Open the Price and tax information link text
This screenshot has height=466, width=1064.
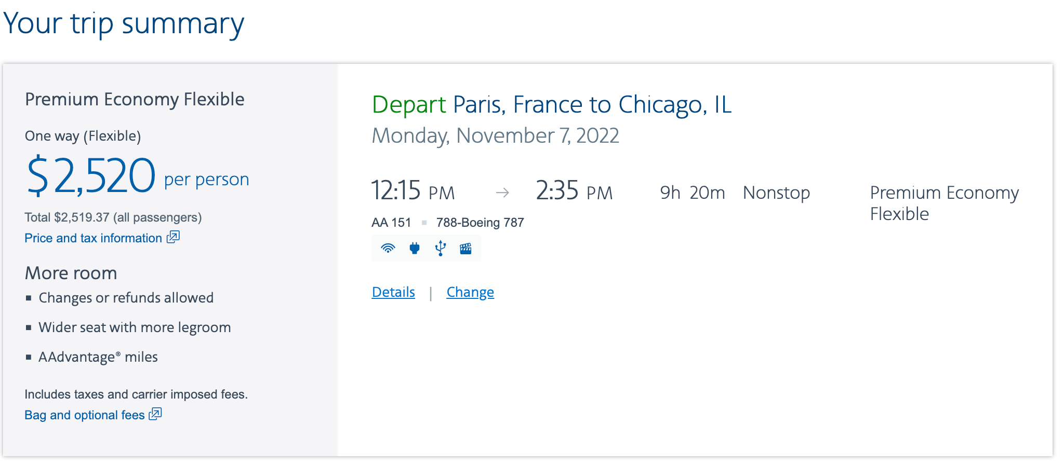(94, 238)
